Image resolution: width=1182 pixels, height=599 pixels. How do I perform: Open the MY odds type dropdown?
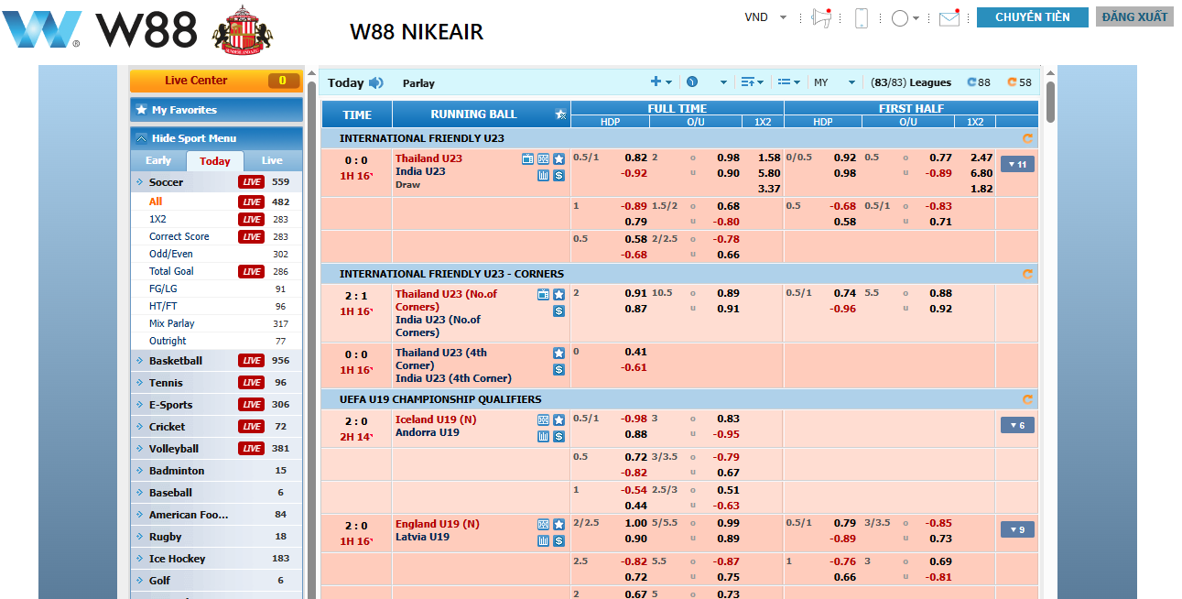click(834, 82)
